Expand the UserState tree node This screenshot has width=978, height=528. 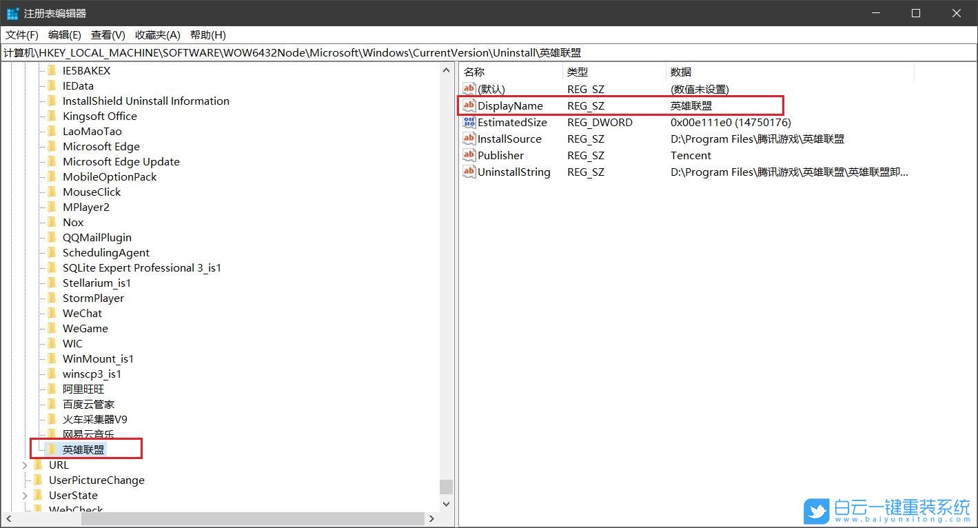[26, 495]
